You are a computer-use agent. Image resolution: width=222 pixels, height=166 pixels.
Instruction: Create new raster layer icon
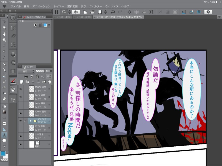22,82
